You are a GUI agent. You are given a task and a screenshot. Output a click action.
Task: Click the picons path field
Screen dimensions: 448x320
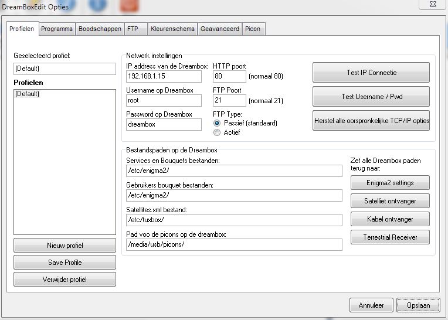pos(234,244)
